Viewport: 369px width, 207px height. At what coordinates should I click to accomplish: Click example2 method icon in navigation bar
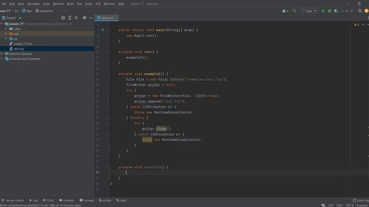click(x=37, y=11)
